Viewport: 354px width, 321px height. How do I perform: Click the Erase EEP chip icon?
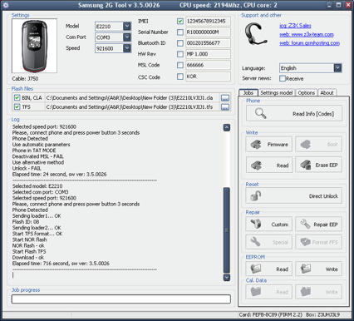point(306,165)
